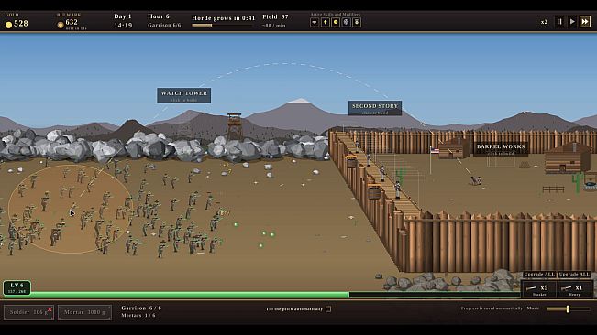The height and width of the screenshot is (335, 597).
Task: Click the fifth active skill icon
Action: tap(357, 22)
